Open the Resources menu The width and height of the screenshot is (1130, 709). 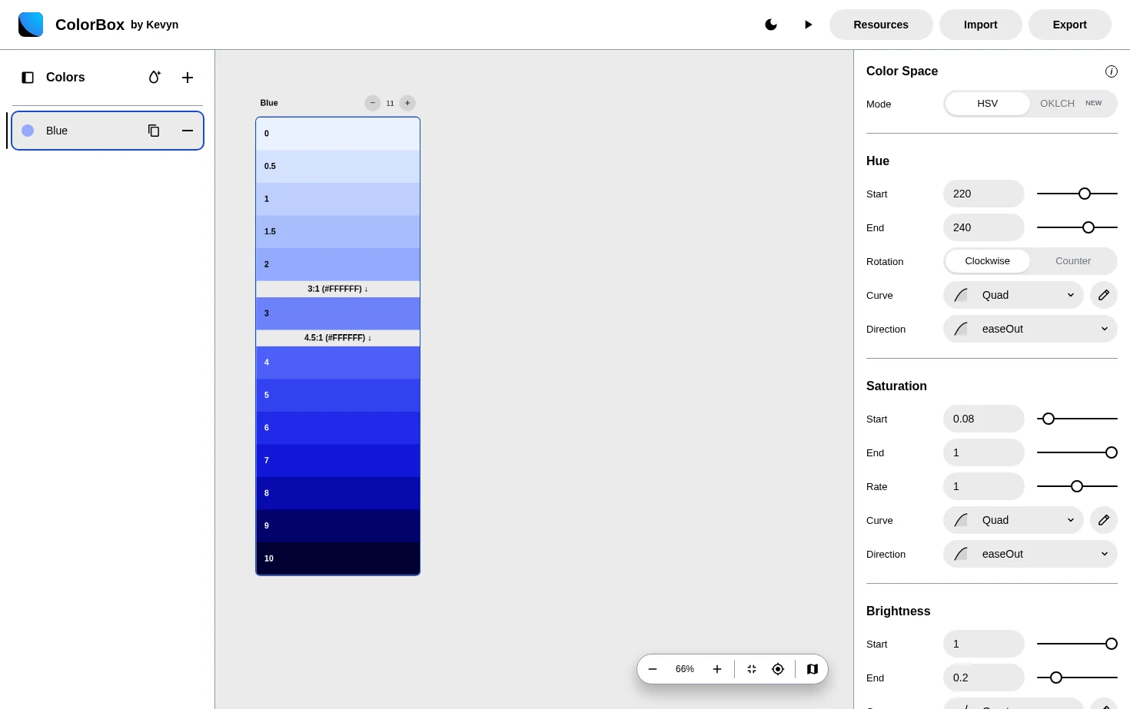coord(881,25)
